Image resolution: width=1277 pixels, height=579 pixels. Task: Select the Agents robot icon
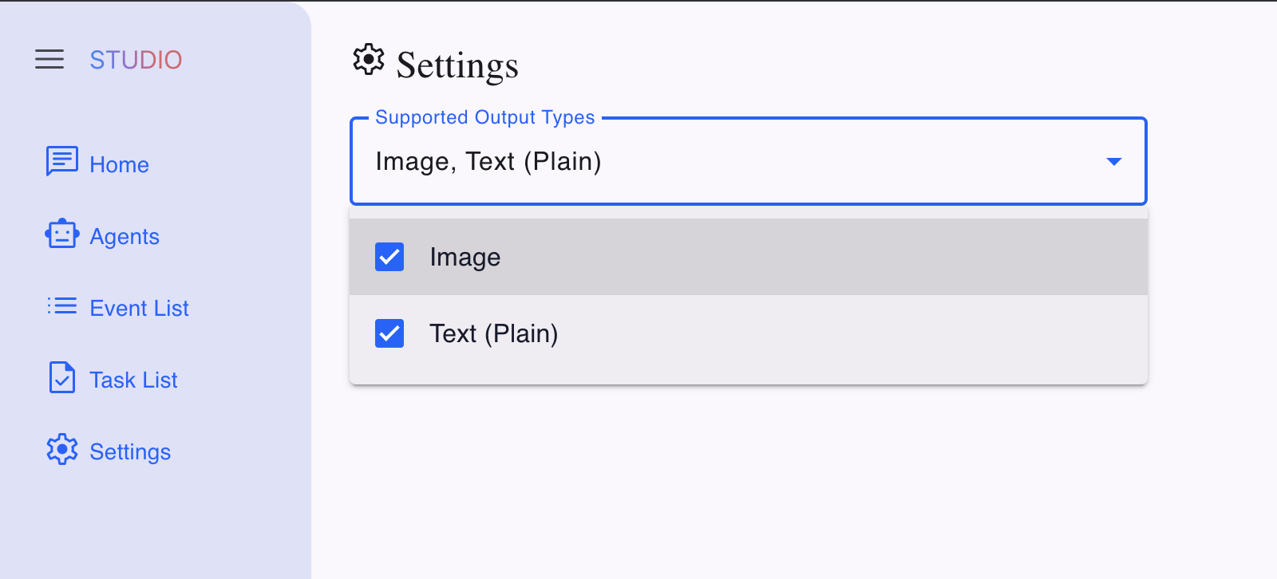click(61, 235)
